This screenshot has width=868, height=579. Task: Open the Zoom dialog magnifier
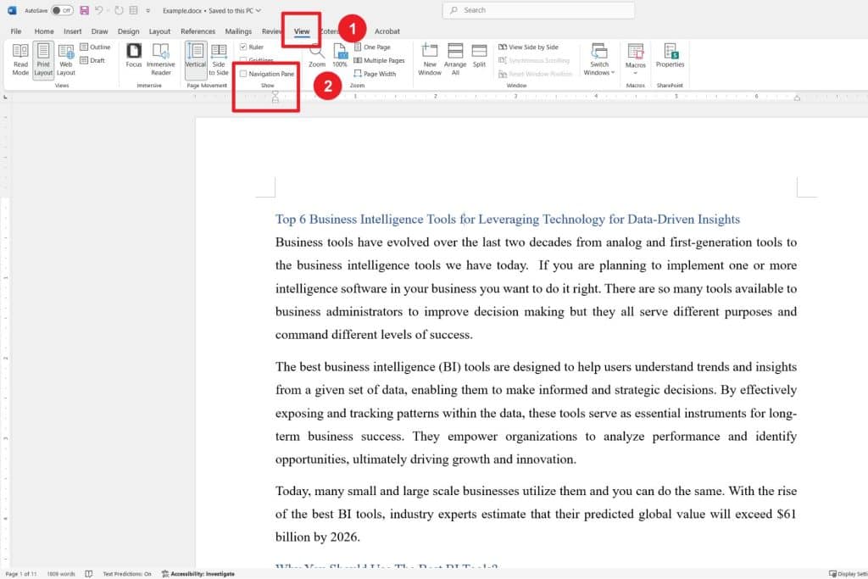pos(317,55)
